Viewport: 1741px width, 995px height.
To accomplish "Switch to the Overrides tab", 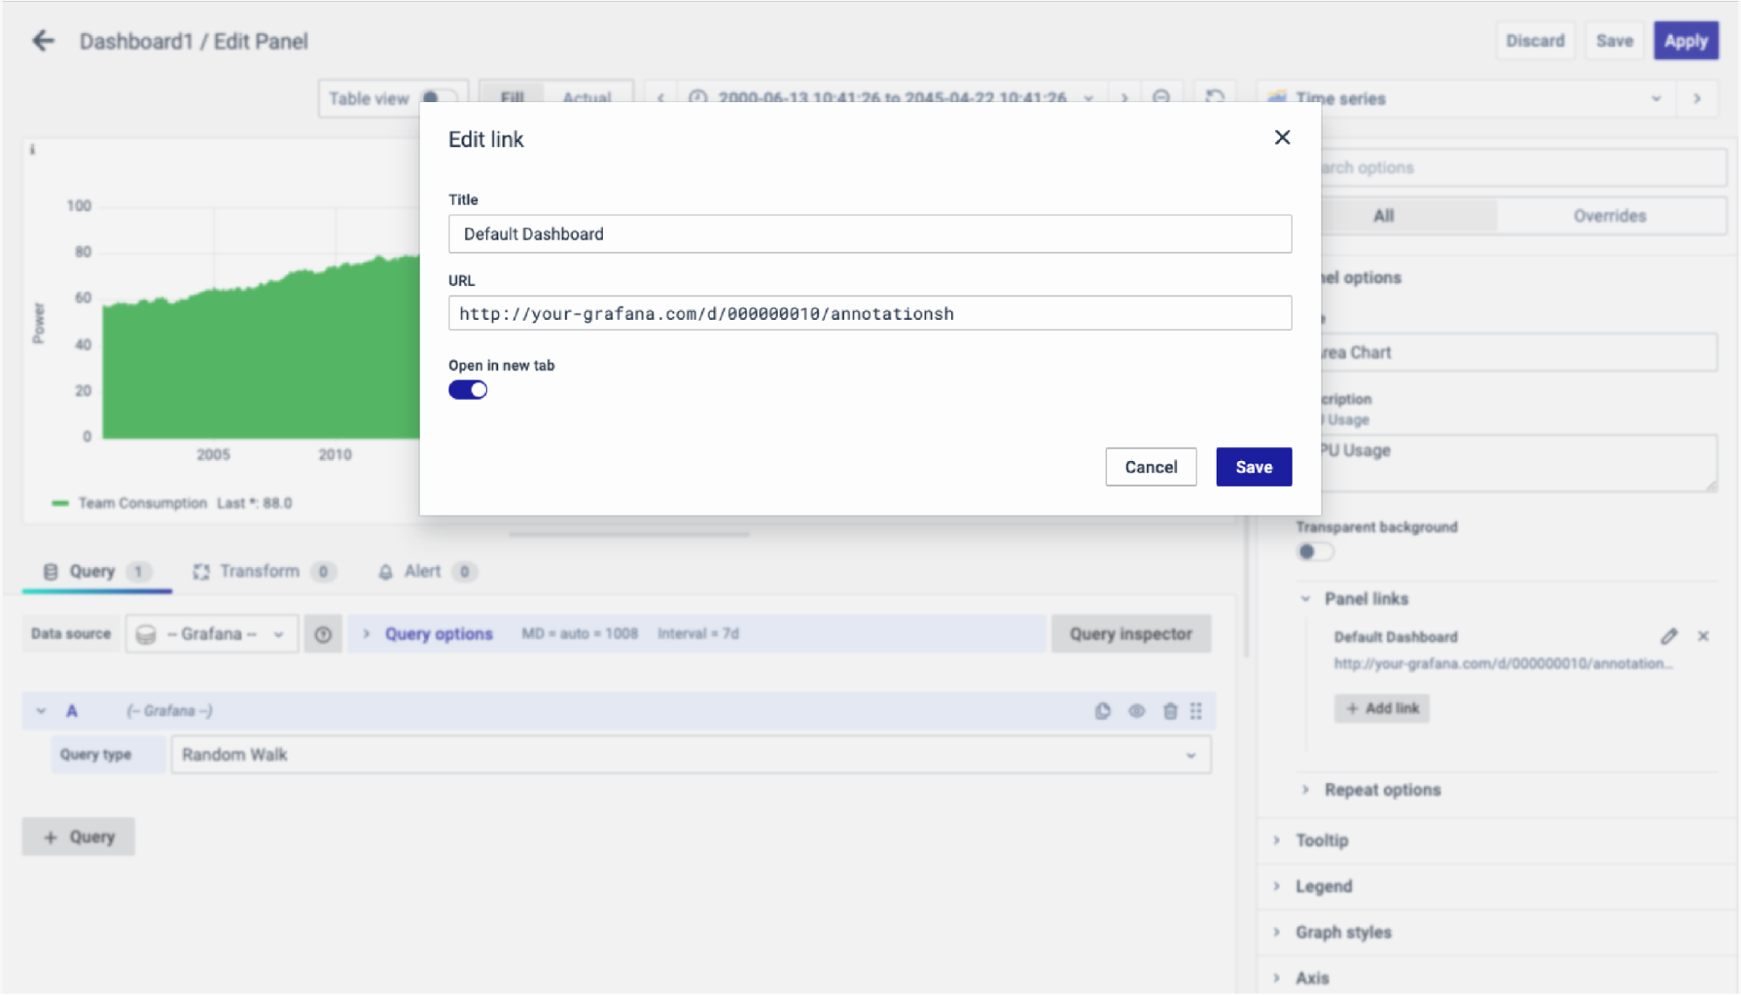I will click(x=1609, y=216).
